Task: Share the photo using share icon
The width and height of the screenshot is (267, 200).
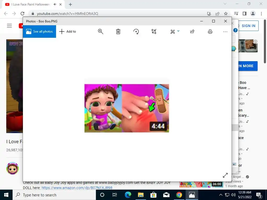Action: click(192, 32)
